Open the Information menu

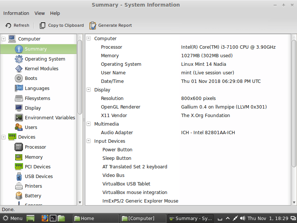[16, 13]
